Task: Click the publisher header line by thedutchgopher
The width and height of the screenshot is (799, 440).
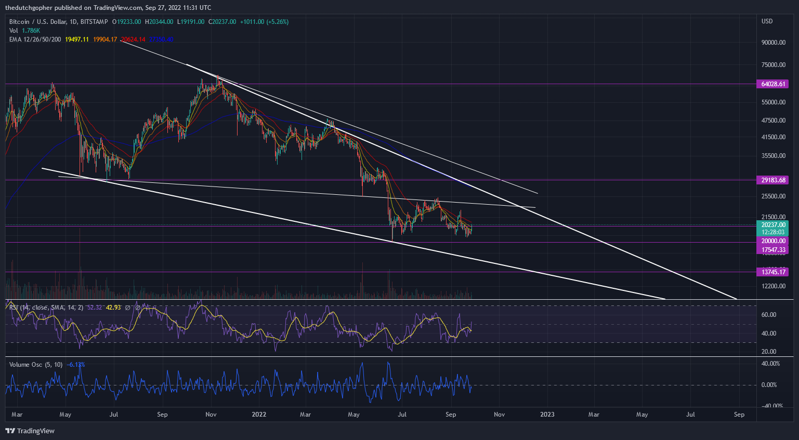Action: pos(108,8)
